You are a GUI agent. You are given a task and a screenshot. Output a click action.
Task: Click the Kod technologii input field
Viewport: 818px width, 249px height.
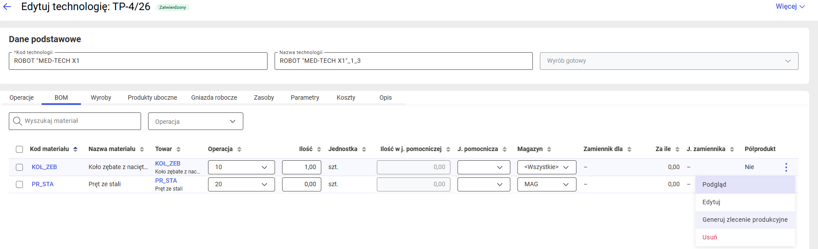pyautogui.click(x=138, y=61)
